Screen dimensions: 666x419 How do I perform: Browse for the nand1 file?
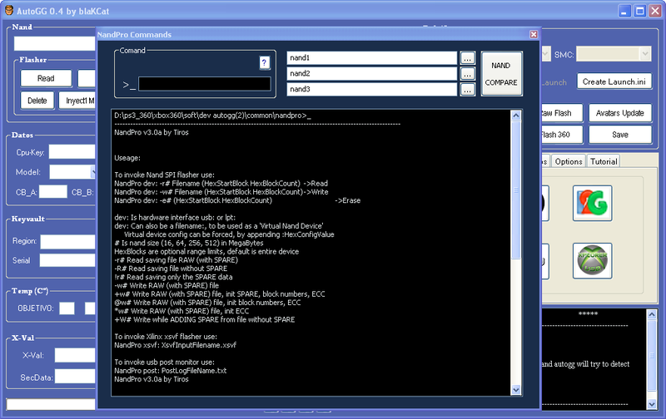click(467, 58)
